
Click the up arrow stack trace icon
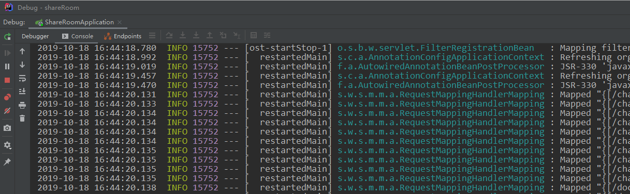[x=22, y=51]
